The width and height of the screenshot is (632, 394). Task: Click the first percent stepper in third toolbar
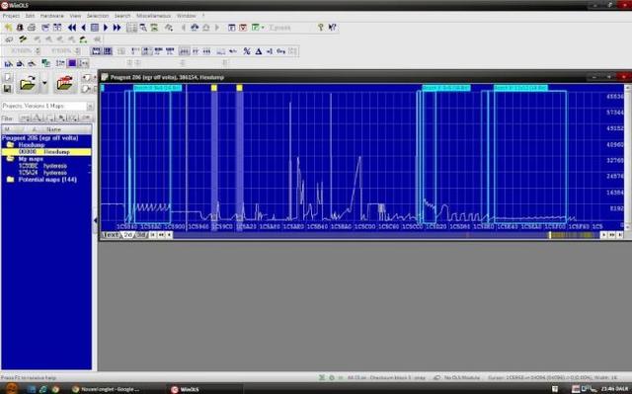[38, 51]
